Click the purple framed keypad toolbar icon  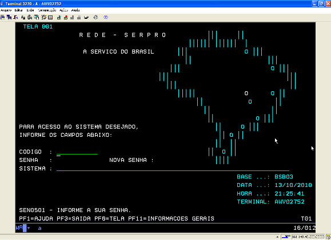click(50, 17)
